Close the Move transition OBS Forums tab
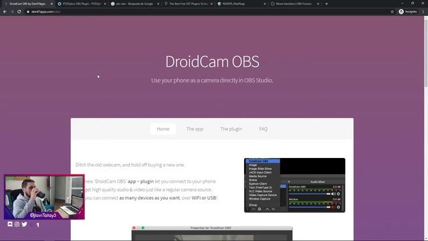428x241 pixels. pyautogui.click(x=318, y=4)
